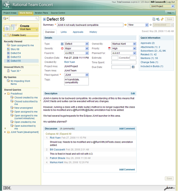Click the New unassigned query icon
This screenshot has height=191, width=178.
(12, 108)
